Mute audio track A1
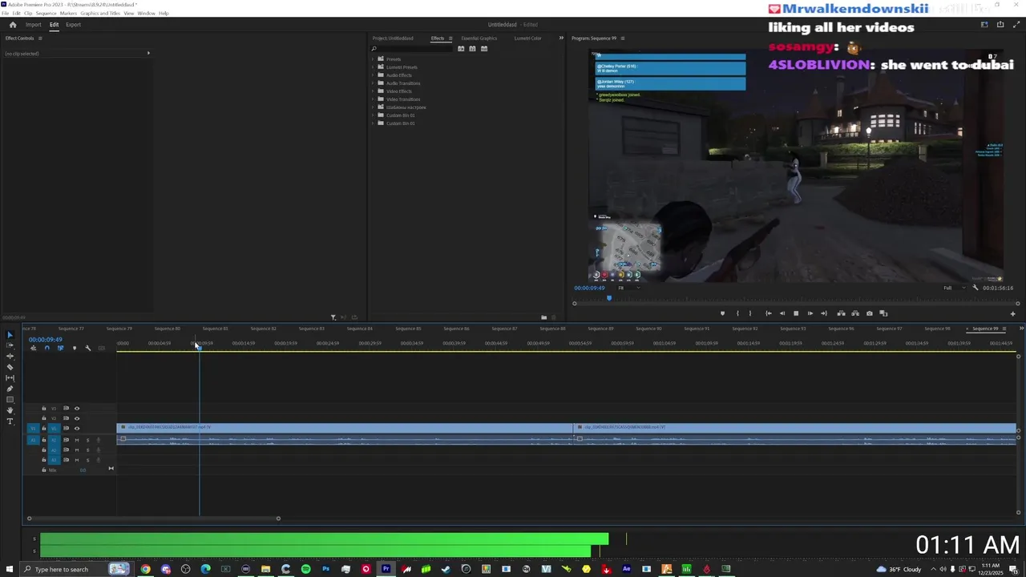 coord(77,440)
